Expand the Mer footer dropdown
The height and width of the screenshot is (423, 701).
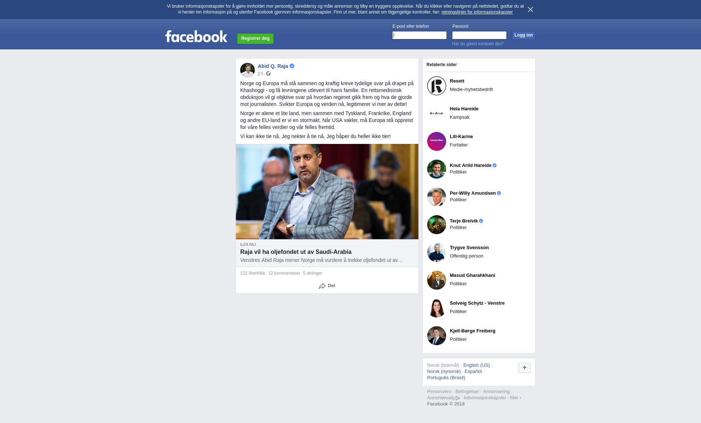coord(516,398)
